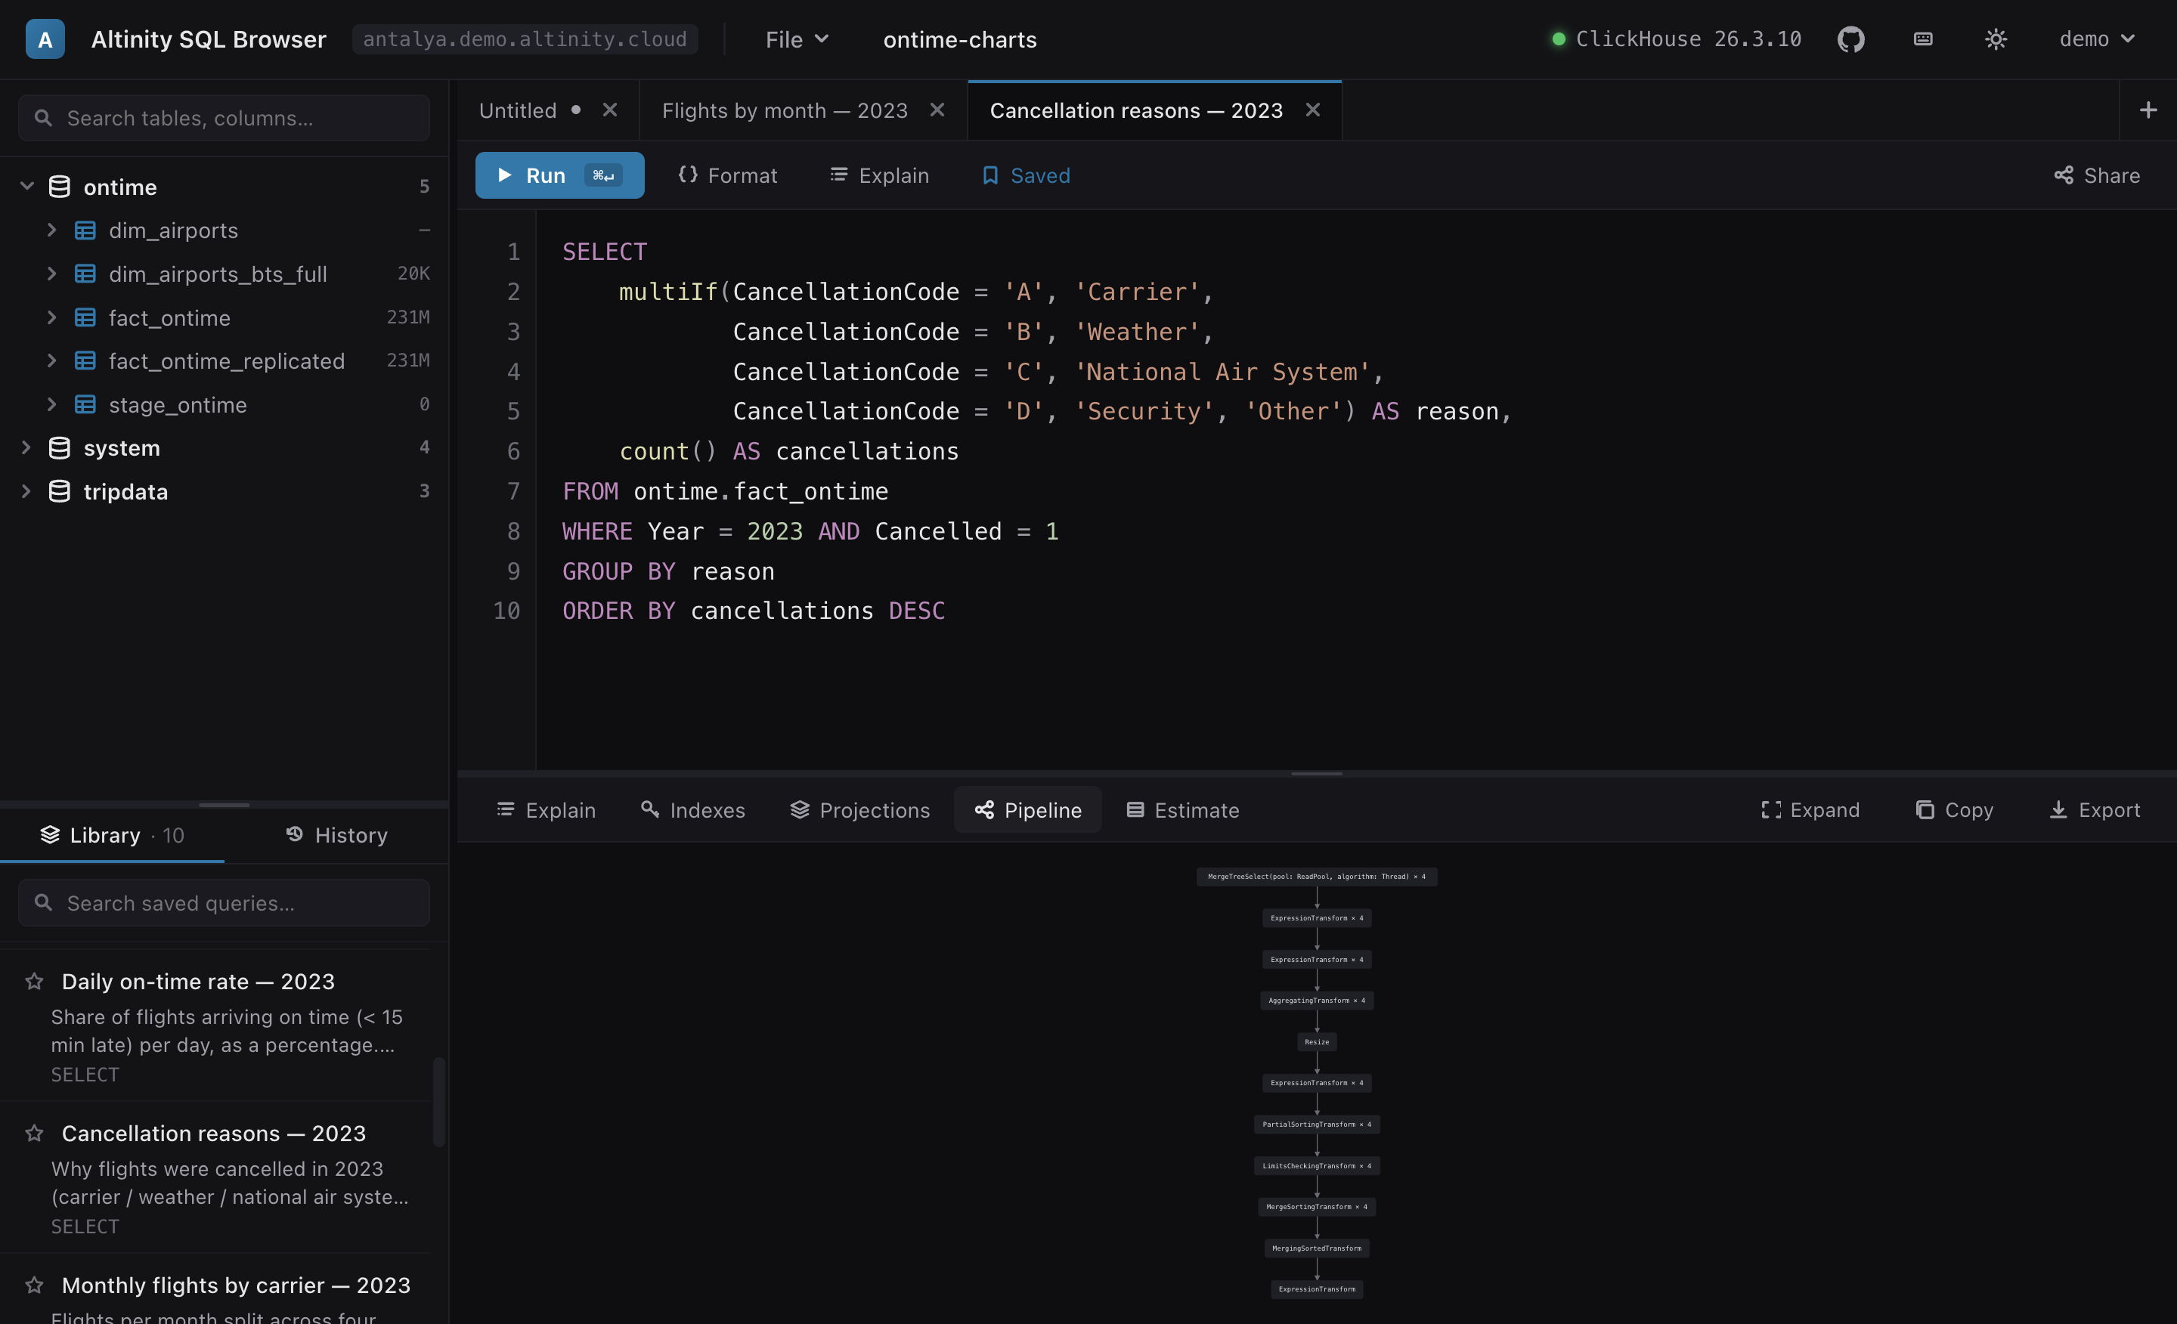Star the Daily on-time rate — 2023 query
The image size is (2177, 1324).
coord(35,982)
